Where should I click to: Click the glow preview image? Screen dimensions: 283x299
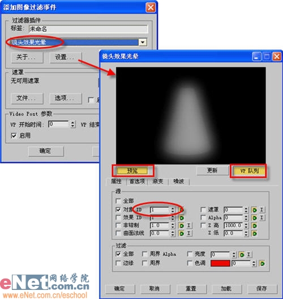pyautogui.click(x=191, y=115)
